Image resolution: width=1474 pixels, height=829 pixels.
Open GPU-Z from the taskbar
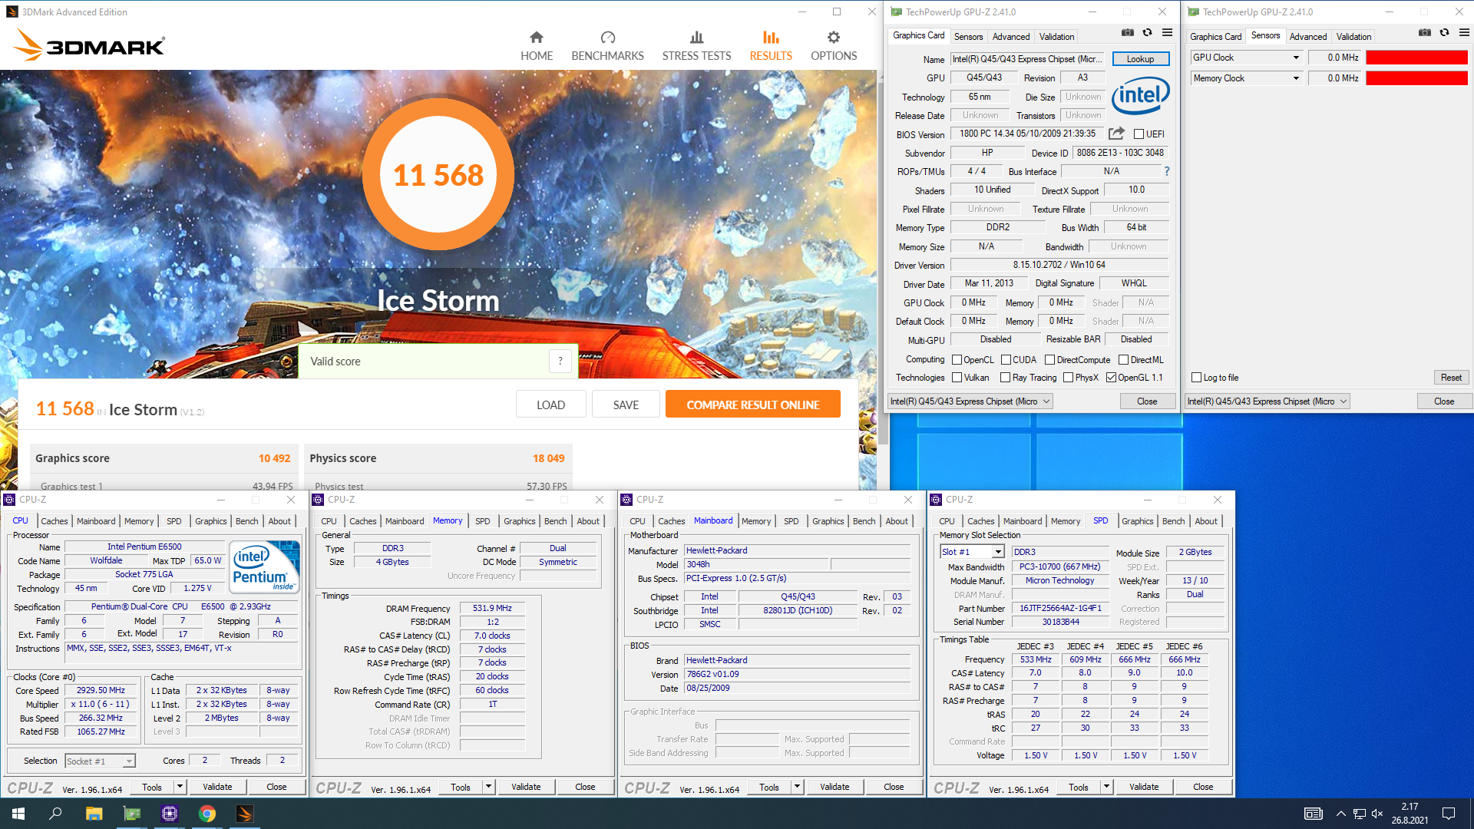click(132, 814)
